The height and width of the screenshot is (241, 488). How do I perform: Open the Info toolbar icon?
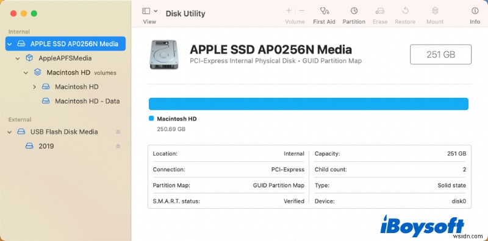[x=475, y=11]
